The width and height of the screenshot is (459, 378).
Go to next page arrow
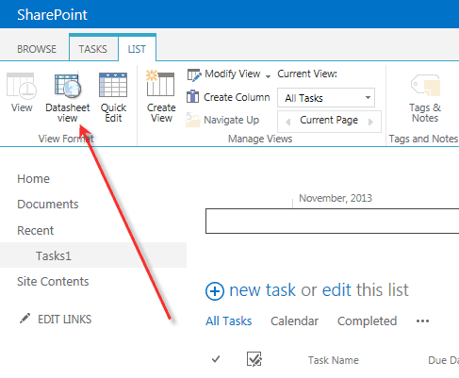(x=370, y=122)
